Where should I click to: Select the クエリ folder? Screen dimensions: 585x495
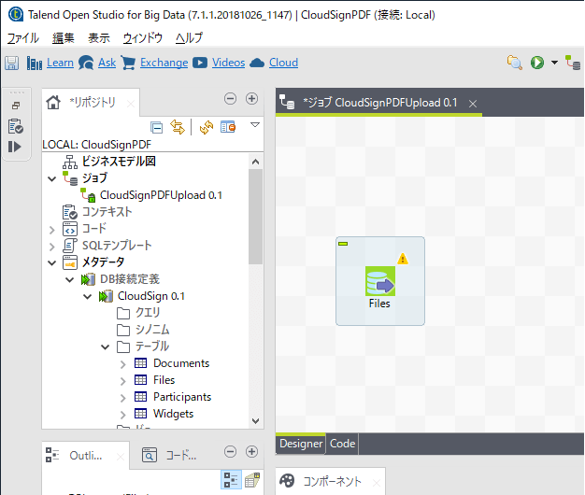point(148,313)
